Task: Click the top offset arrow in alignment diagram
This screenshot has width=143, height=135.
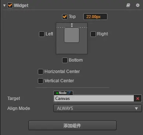Action: (x=72, y=25)
